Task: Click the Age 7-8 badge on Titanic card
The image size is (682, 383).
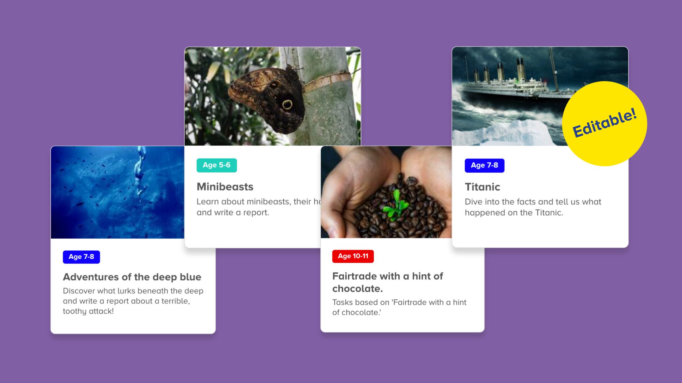Action: click(485, 165)
